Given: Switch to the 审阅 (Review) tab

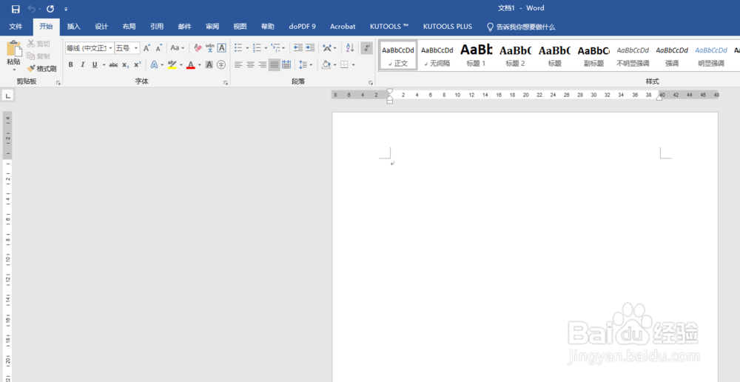Looking at the screenshot, I should point(212,27).
